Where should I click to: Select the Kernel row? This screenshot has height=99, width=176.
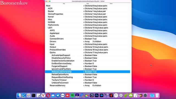point(87,17)
